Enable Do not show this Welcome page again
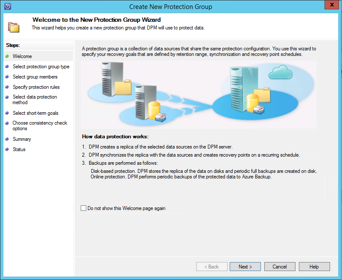Viewport: 342px width, 280px height. (x=83, y=208)
